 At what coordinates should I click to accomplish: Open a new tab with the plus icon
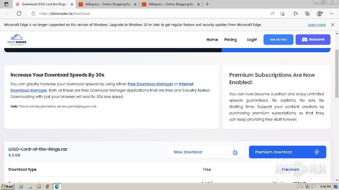coord(207,4)
